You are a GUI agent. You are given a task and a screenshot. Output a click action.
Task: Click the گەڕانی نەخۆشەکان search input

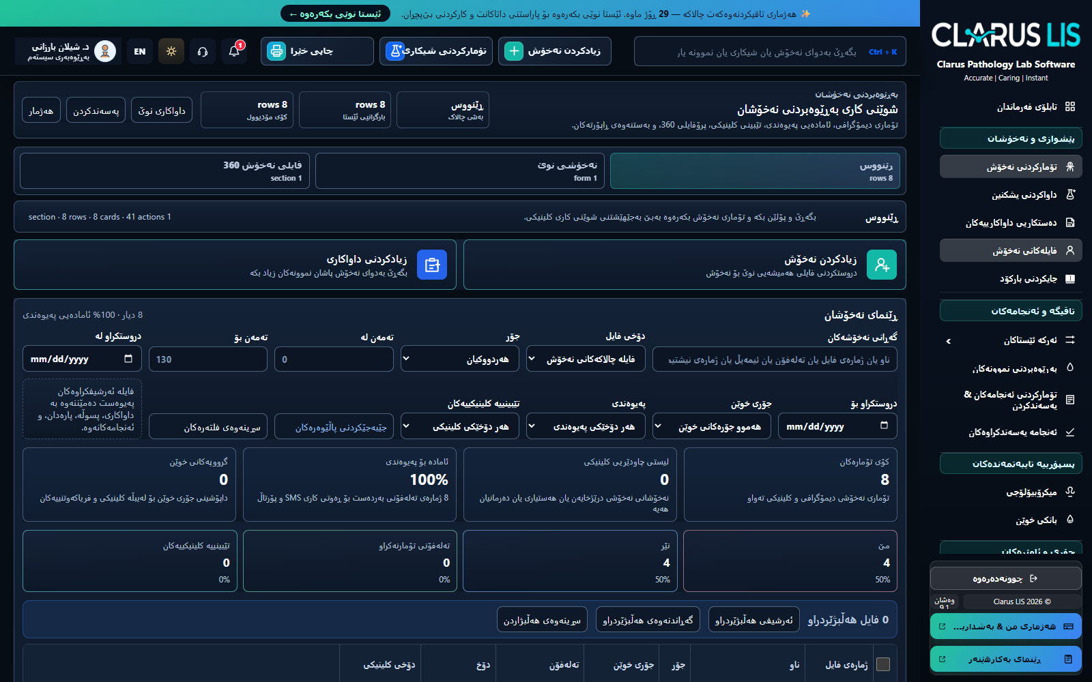[775, 359]
